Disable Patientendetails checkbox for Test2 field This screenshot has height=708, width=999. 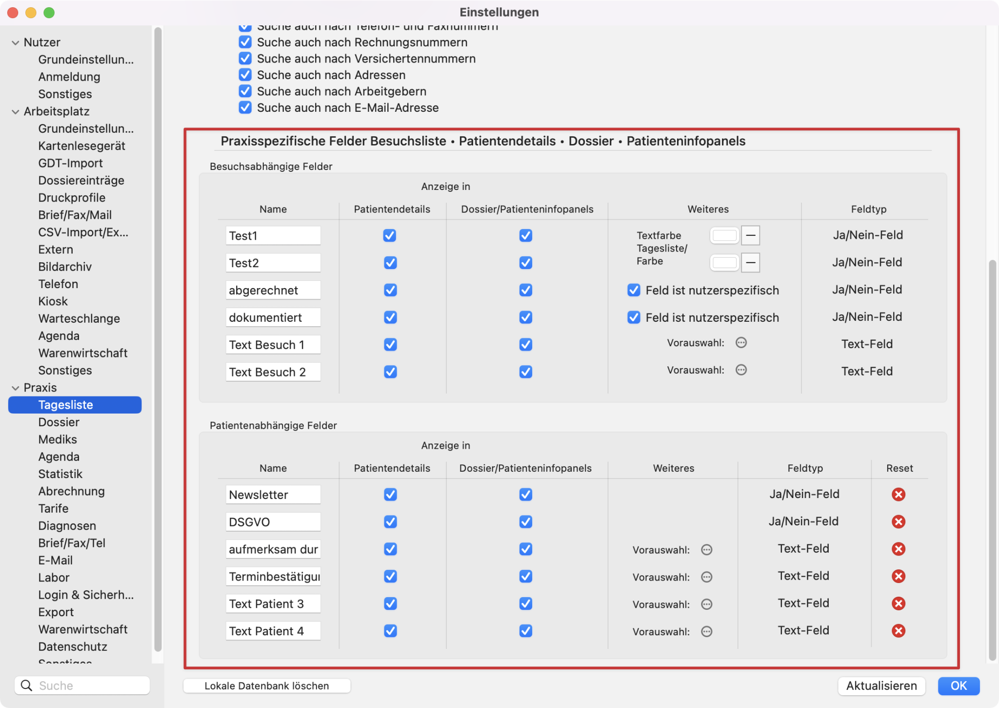391,263
